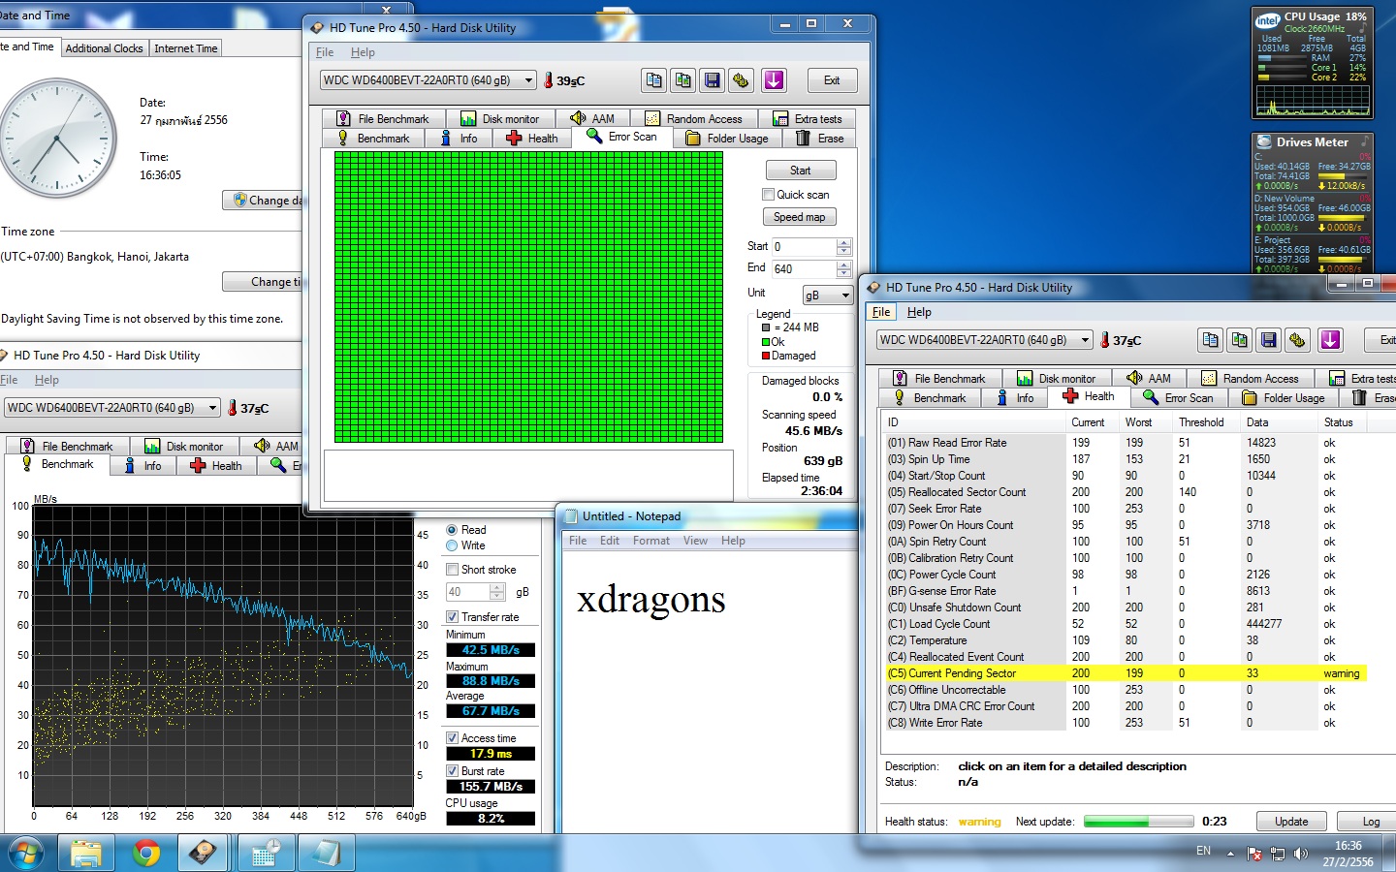
Task: Click the Change time zone button
Action: (263, 282)
